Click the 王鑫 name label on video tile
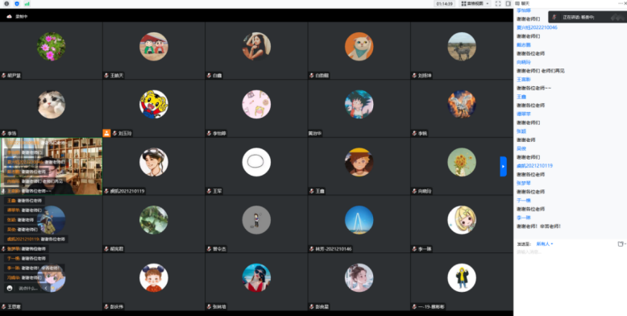Screen dimensions: 627x316 320,191
